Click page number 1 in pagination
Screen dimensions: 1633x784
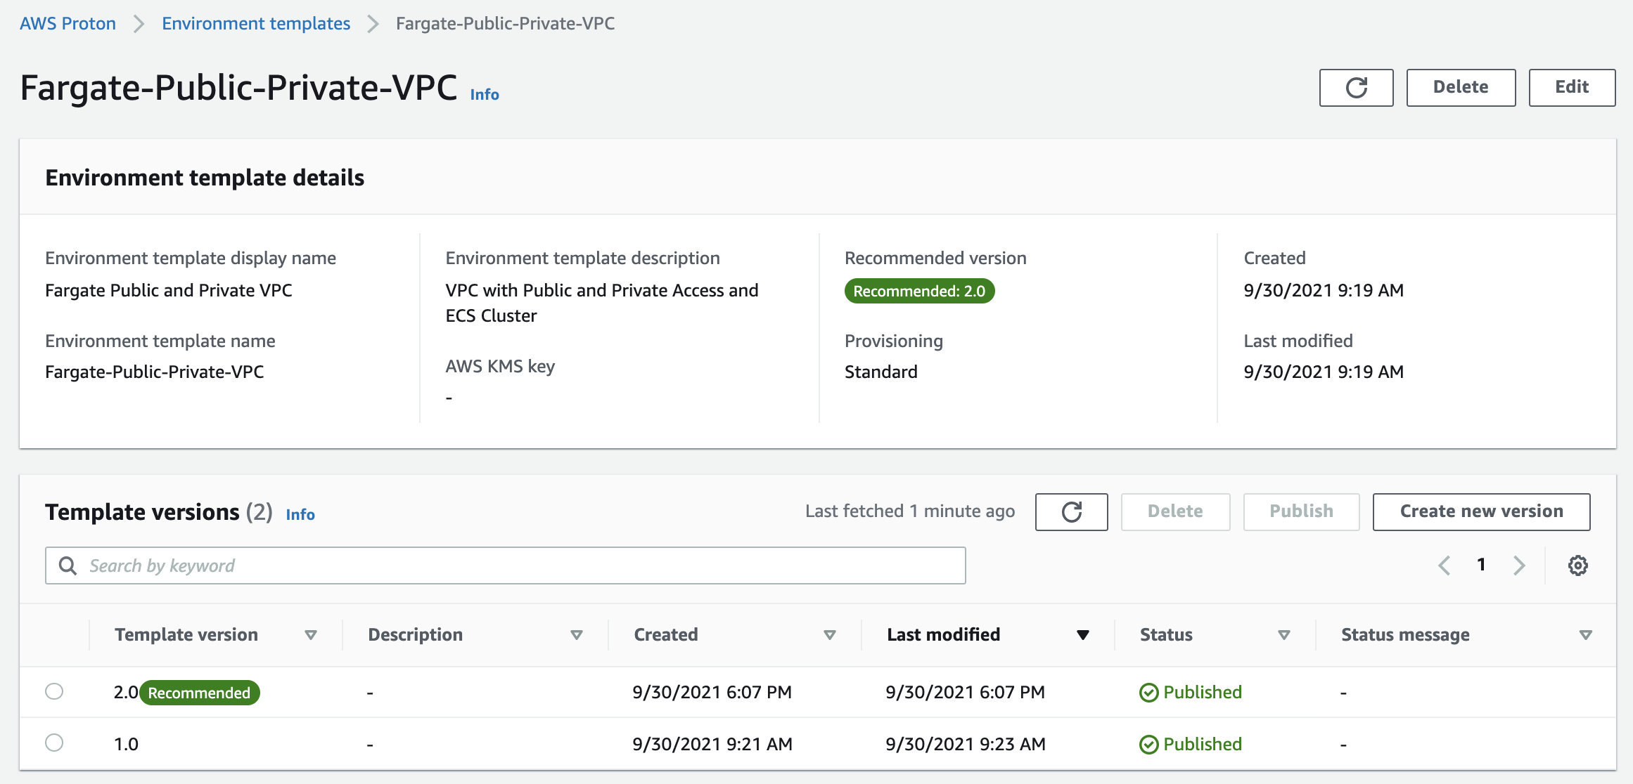(x=1481, y=565)
